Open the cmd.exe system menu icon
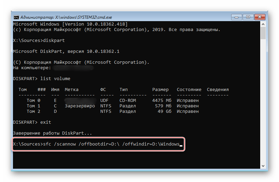 point(16,17)
